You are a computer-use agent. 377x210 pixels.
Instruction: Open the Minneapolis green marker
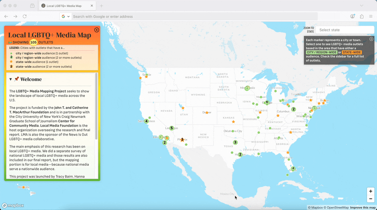(x=247, y=88)
